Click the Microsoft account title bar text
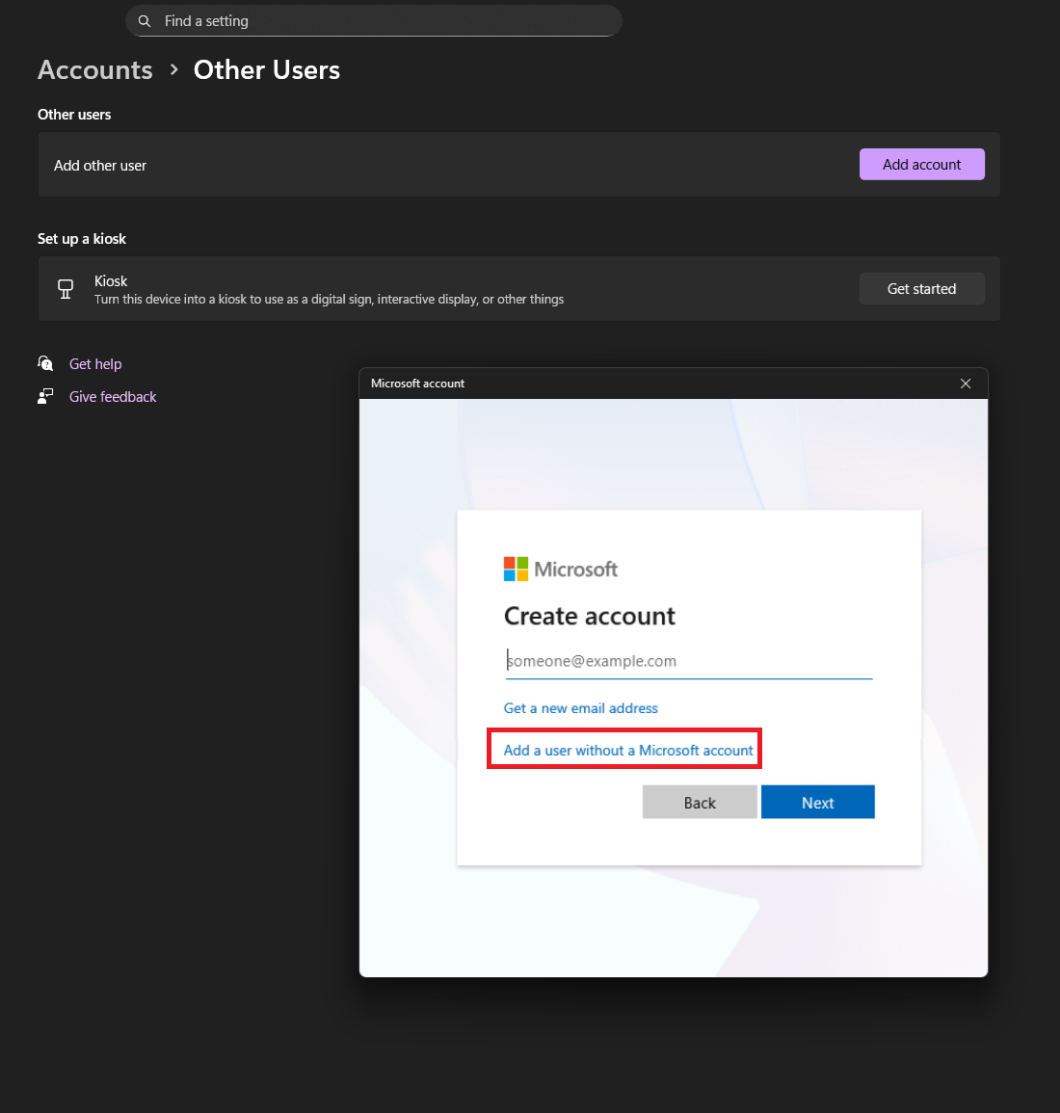 pyautogui.click(x=417, y=384)
